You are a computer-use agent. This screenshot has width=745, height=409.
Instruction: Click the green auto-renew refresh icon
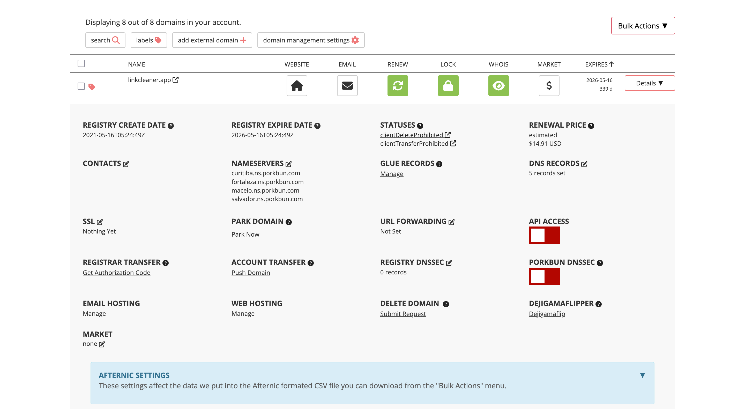click(x=398, y=86)
